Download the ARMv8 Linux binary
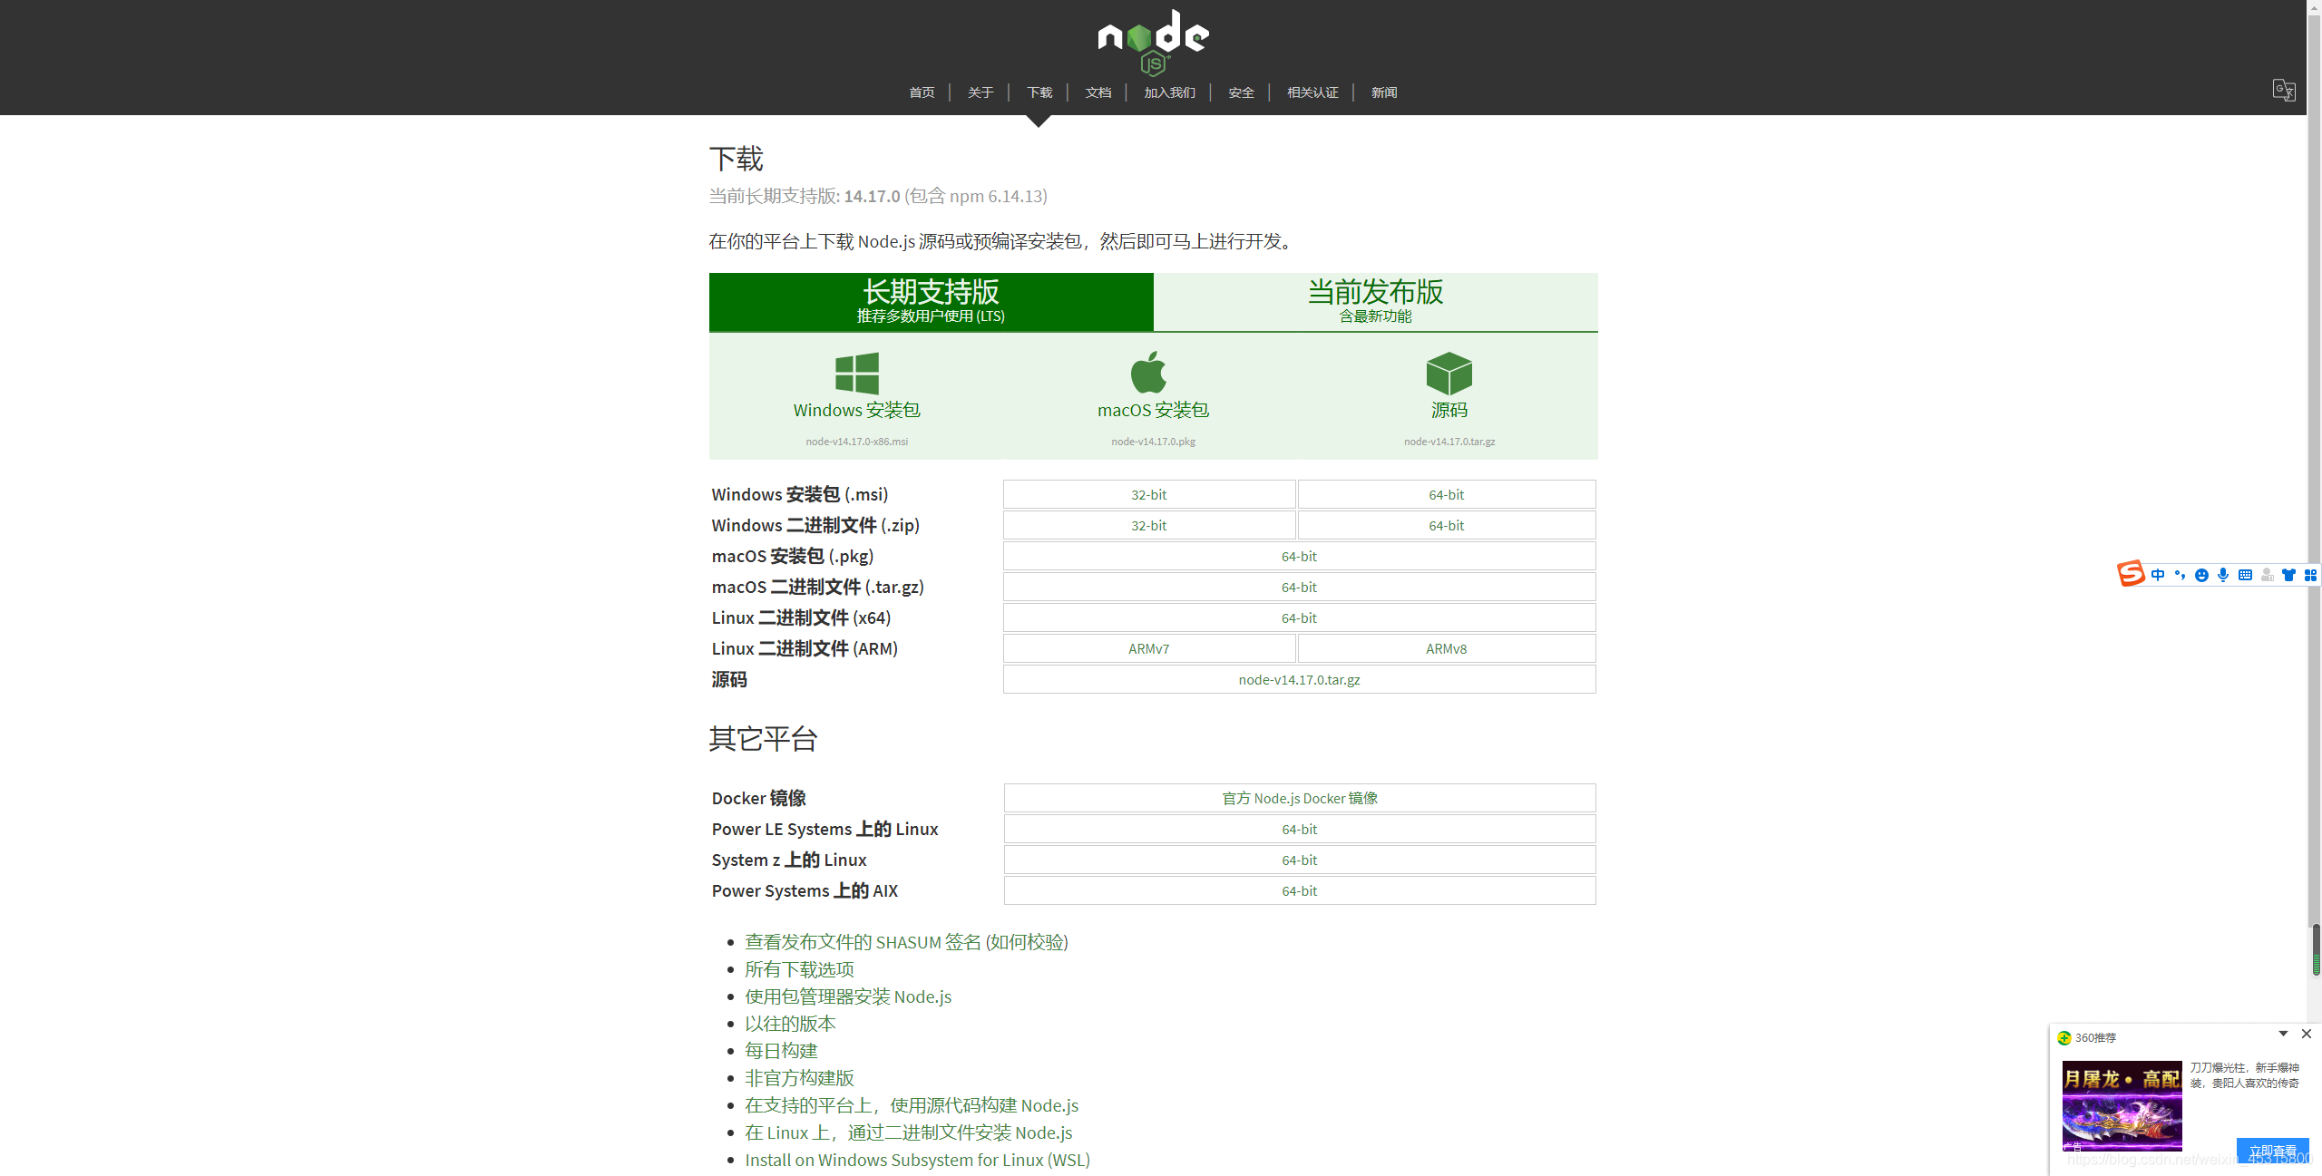The height and width of the screenshot is (1176, 2322). [1446, 648]
